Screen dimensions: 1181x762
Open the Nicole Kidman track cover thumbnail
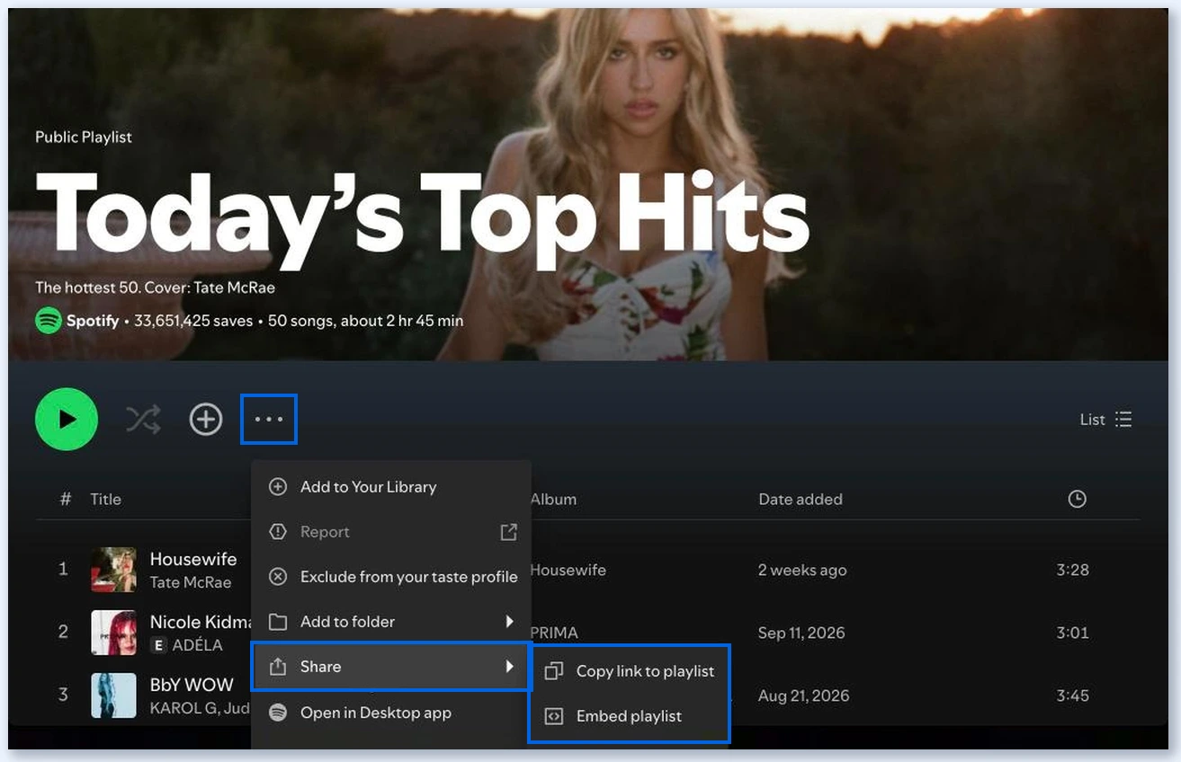(114, 633)
